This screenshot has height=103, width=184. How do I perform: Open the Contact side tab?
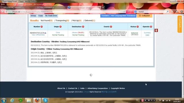click(180, 24)
